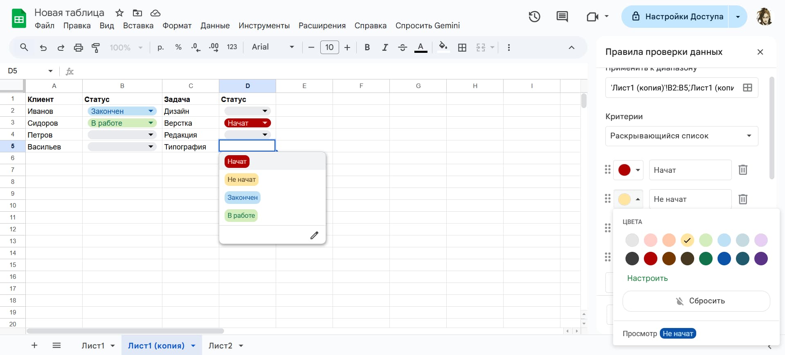The image size is (785, 355).
Task: Toggle strikethrough formatting
Action: [403, 47]
